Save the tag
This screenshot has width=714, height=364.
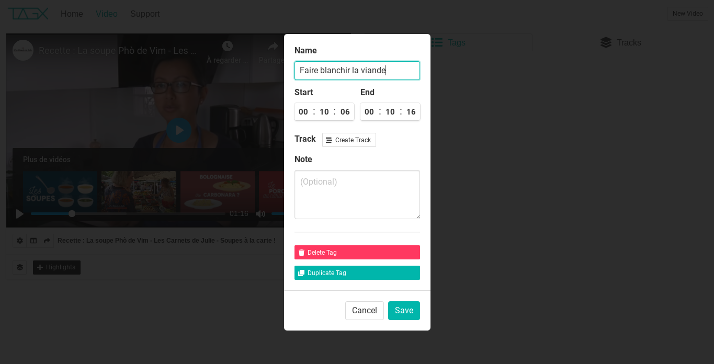[x=404, y=311]
